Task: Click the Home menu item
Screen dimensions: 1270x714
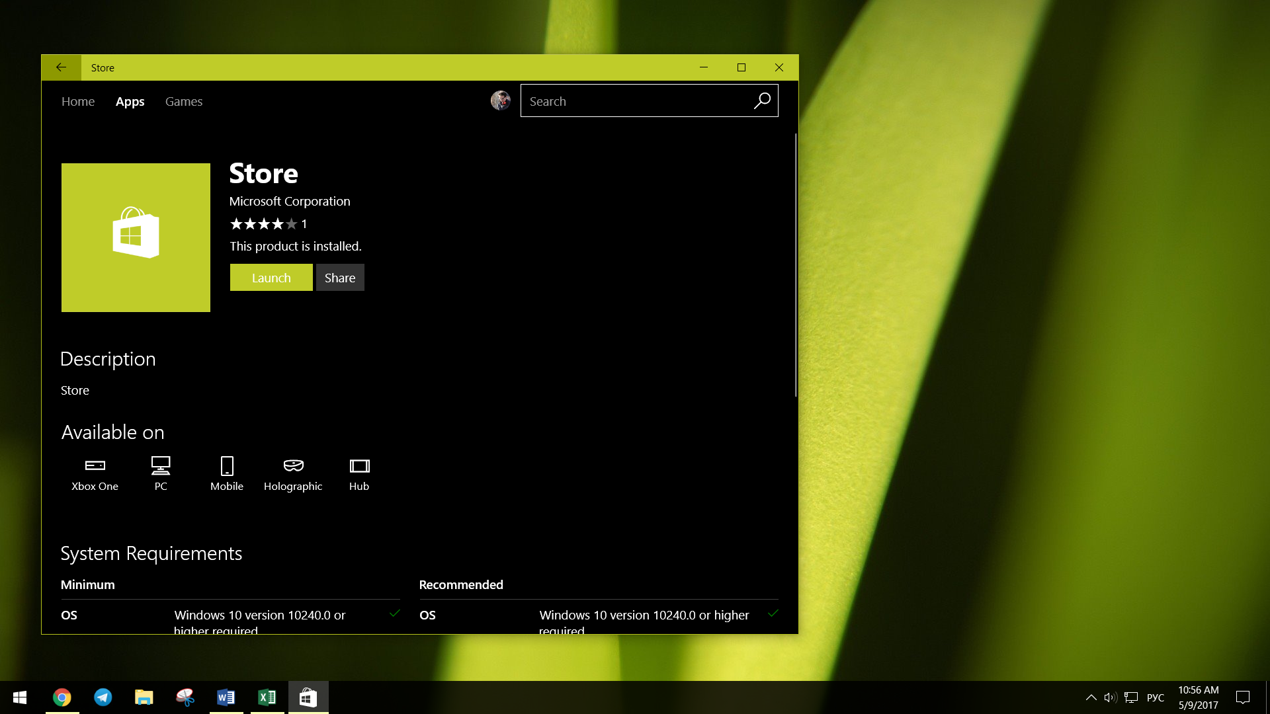Action: [x=77, y=101]
